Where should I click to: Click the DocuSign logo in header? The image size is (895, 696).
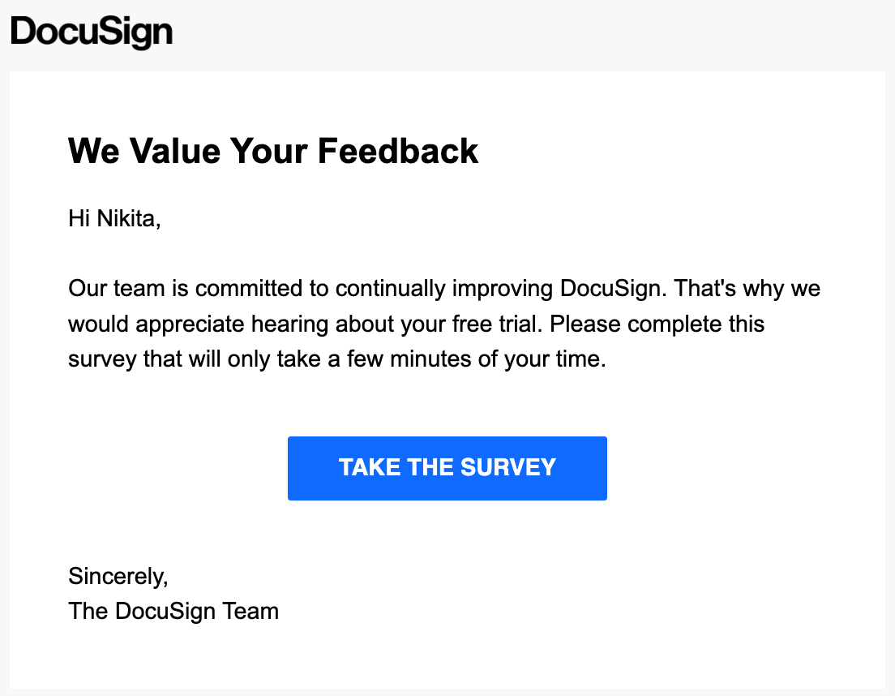coord(92,32)
